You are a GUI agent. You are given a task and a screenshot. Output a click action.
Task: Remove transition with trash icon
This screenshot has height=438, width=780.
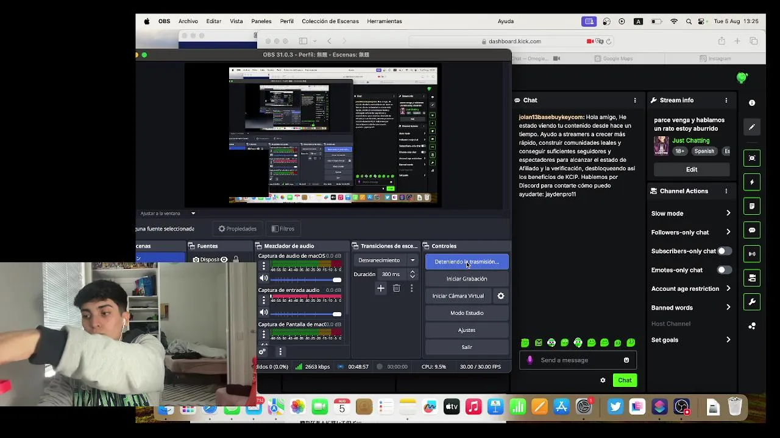[396, 288]
